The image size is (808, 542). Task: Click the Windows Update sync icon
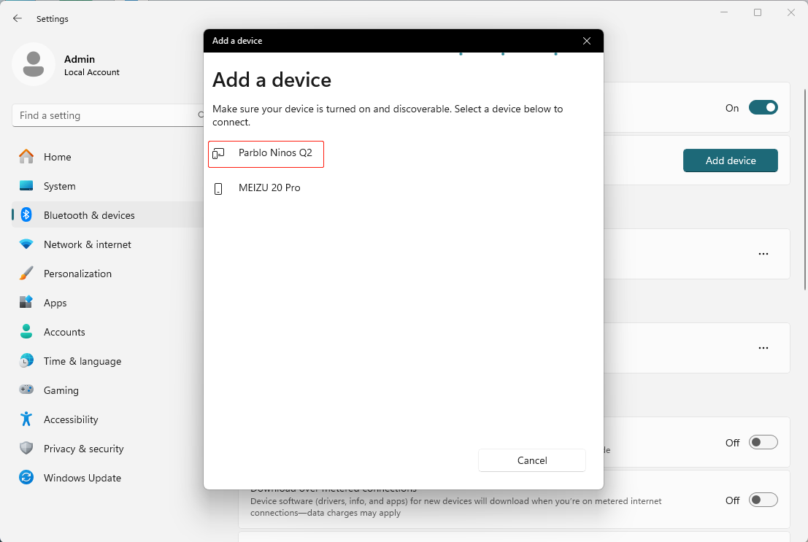(x=26, y=478)
